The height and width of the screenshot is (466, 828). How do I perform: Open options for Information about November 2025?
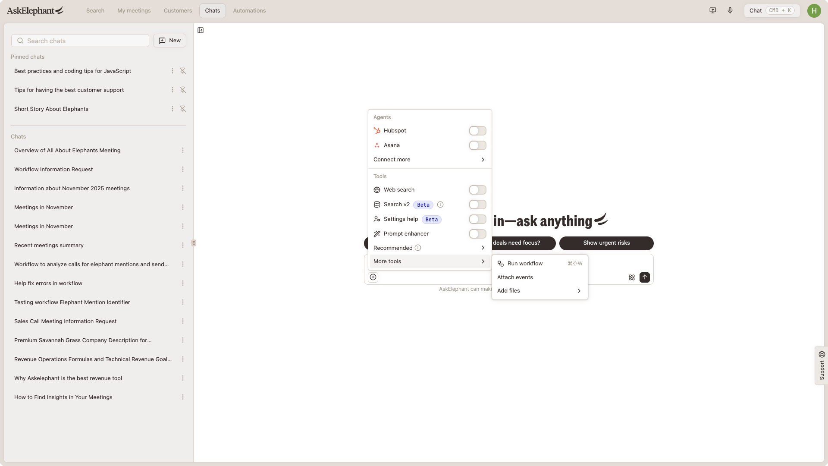click(183, 188)
